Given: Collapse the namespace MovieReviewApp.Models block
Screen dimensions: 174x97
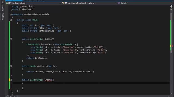Looking at the screenshot, I should (x=11, y=15).
